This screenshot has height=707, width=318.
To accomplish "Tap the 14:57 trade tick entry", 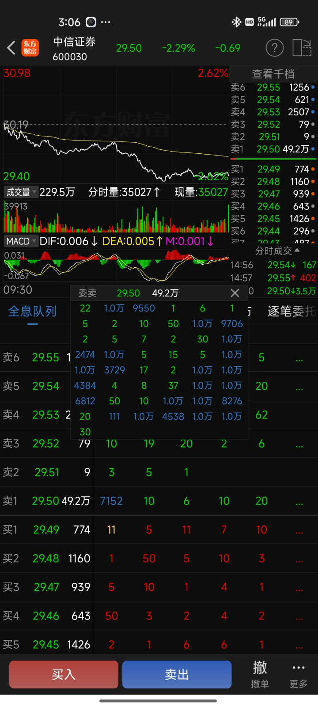I will pyautogui.click(x=273, y=278).
